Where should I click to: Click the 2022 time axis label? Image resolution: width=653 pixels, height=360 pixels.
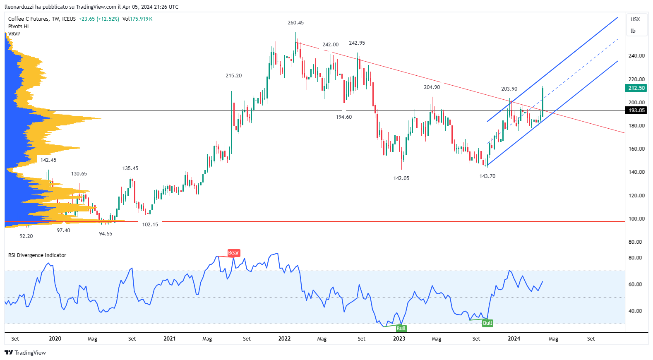[284, 339]
